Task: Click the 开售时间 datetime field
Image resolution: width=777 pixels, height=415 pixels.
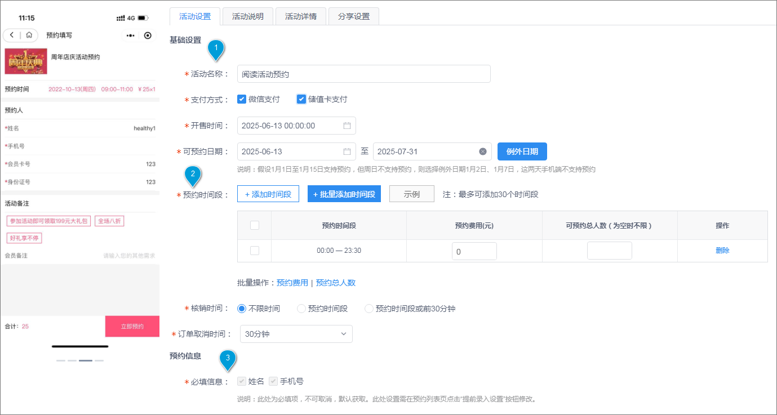Action: 296,126
